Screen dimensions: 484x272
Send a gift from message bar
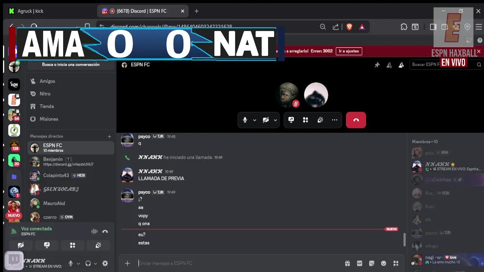click(347, 263)
